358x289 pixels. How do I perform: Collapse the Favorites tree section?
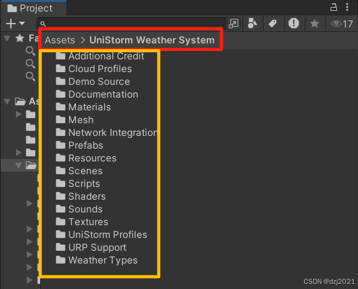(7, 38)
